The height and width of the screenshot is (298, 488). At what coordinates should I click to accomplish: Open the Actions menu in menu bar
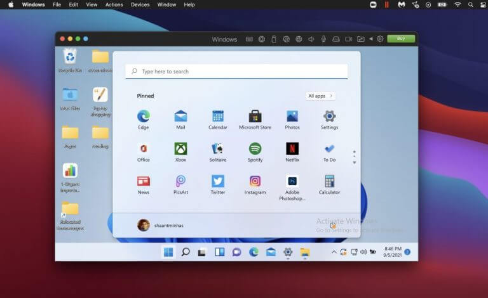pos(114,4)
